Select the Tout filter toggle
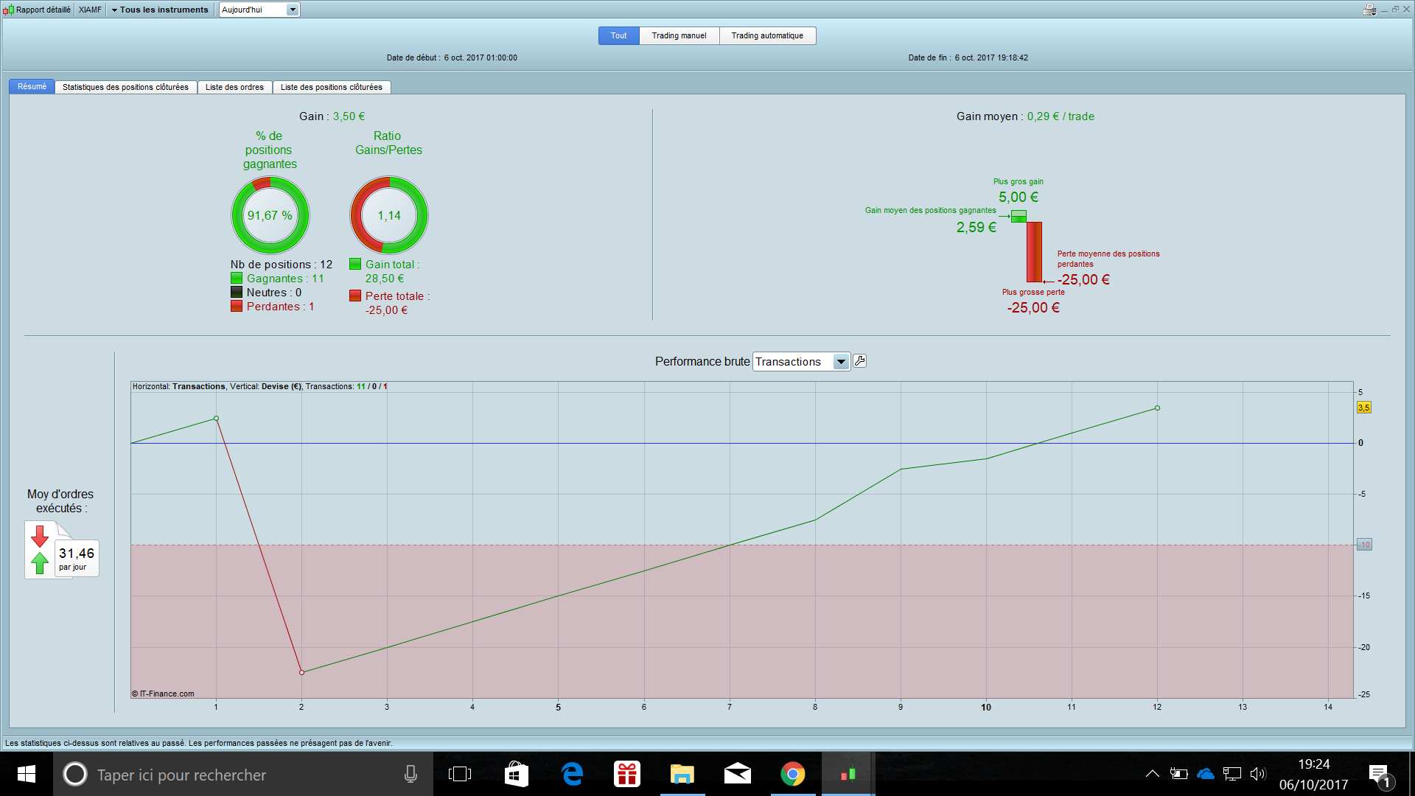1415x796 pixels. (618, 35)
